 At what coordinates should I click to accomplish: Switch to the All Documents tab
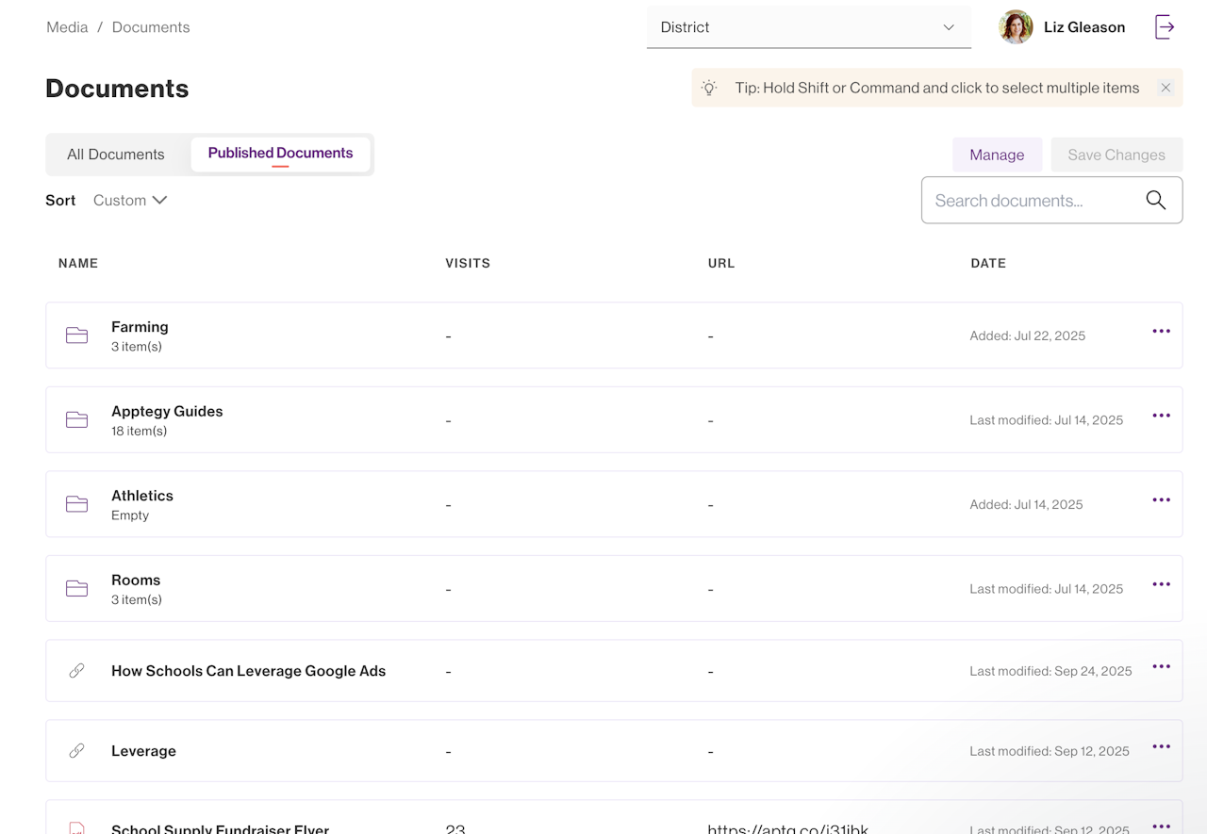pos(116,155)
